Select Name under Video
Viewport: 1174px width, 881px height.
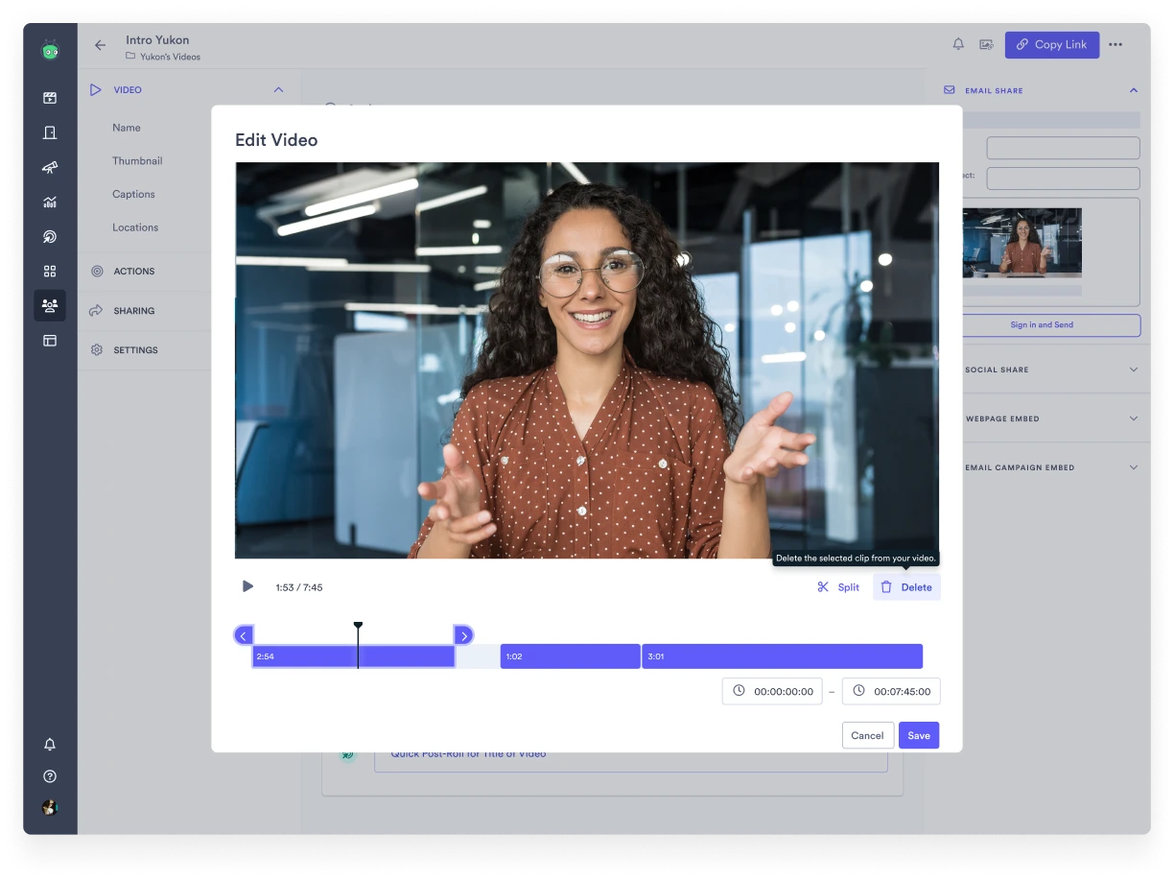[x=127, y=128]
